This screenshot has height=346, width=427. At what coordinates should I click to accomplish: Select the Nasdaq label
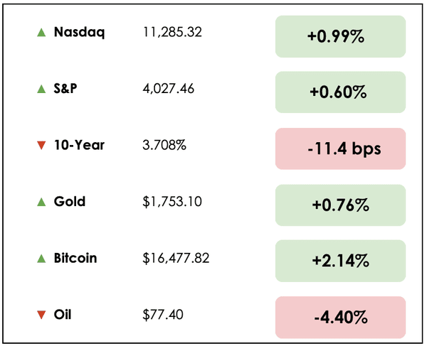79,32
